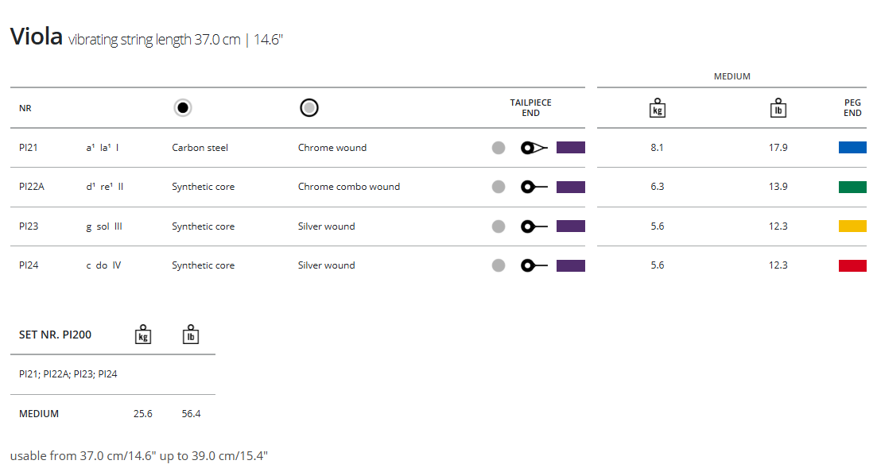877x472 pixels.
Task: Click the gray winding circle header icon
Action: click(309, 108)
